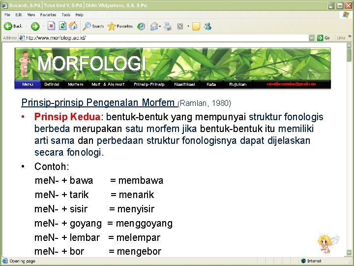Open the Kata navigation tab
The image size is (354, 266).
coord(211,84)
